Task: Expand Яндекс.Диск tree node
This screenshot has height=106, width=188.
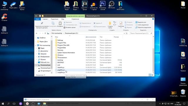Action: (36, 42)
